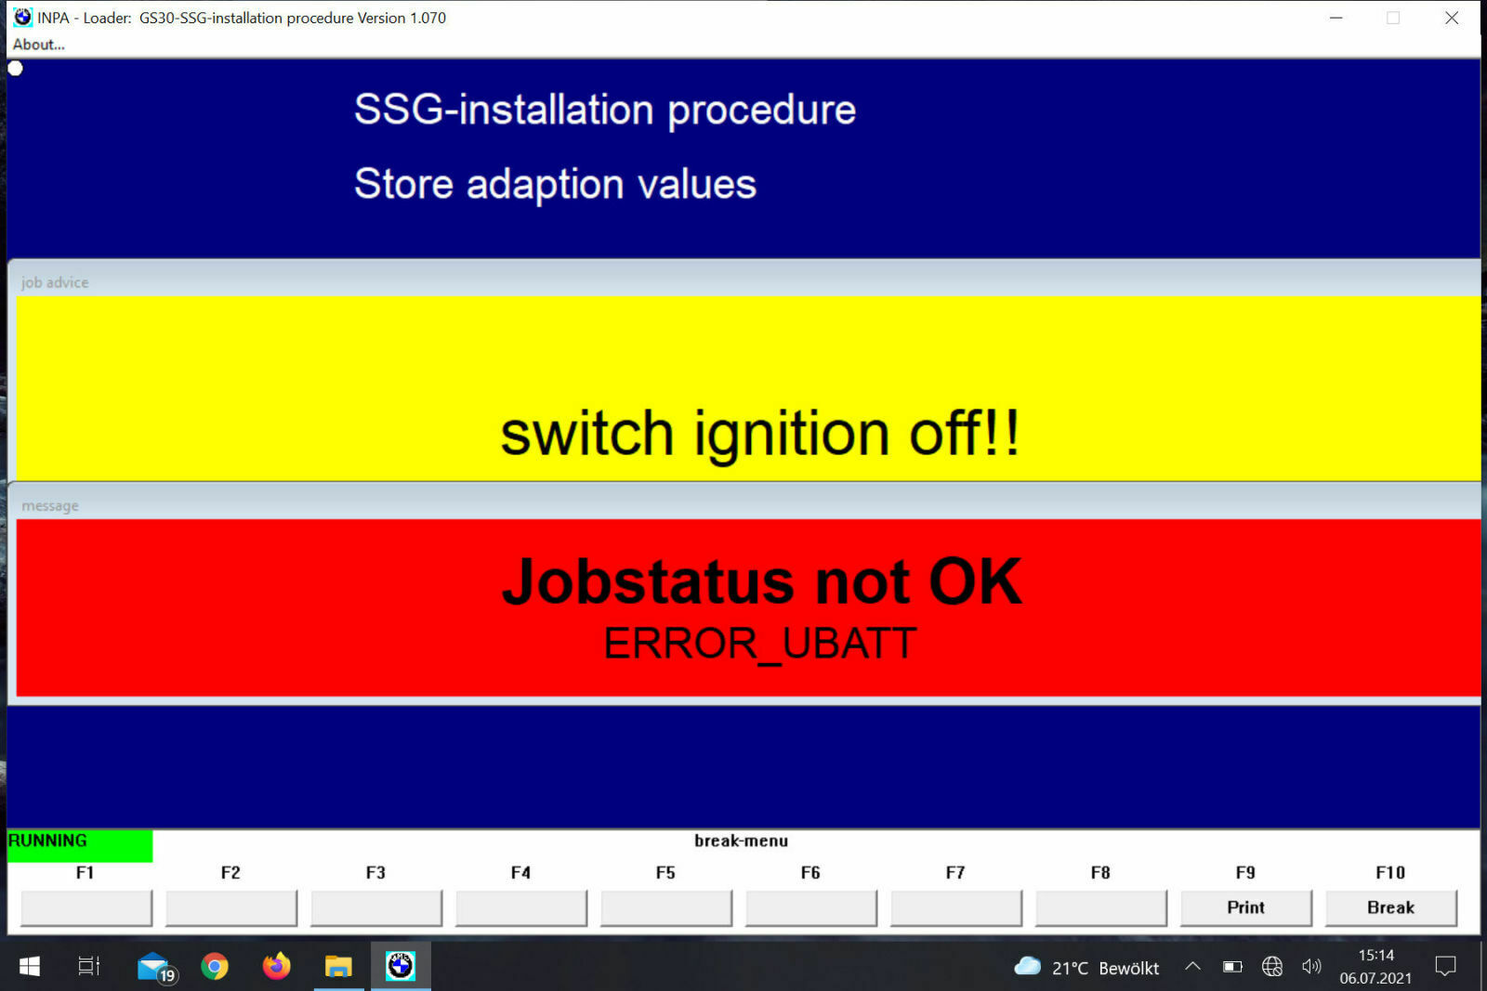
Task: Launch Google Chrome from the taskbar
Action: 215,967
